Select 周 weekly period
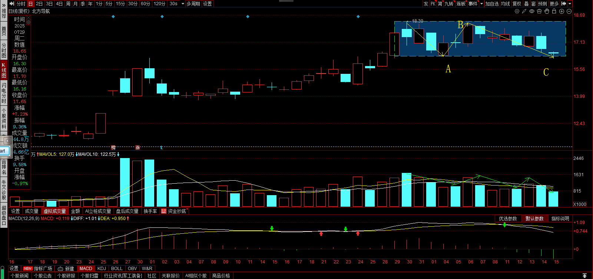This screenshot has height=279, width=593. click(x=68, y=4)
